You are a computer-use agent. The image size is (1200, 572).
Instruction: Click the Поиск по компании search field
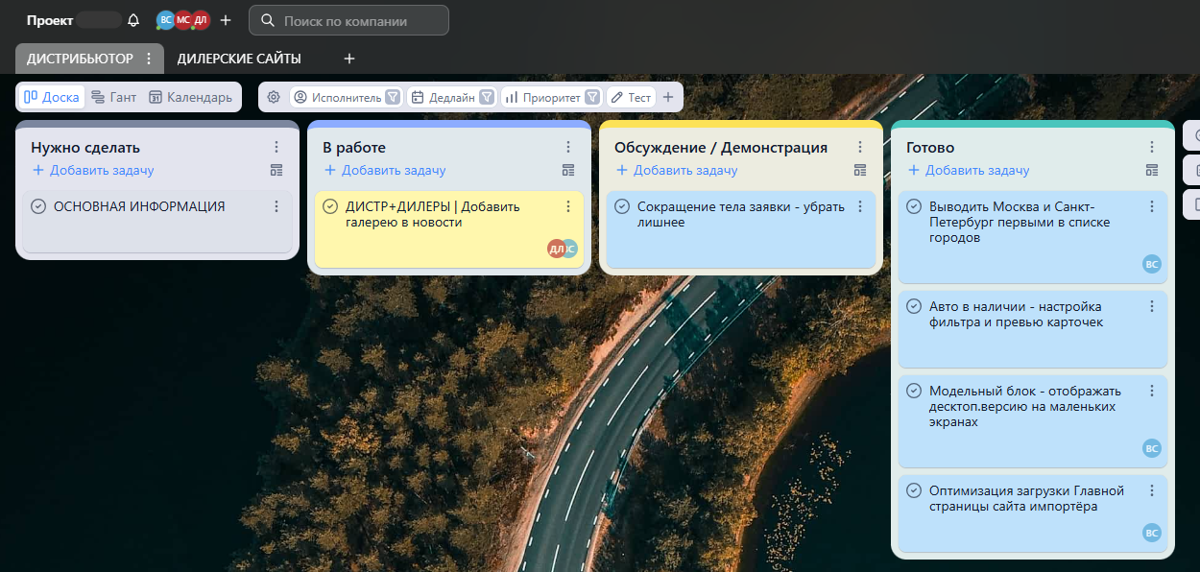pyautogui.click(x=360, y=20)
